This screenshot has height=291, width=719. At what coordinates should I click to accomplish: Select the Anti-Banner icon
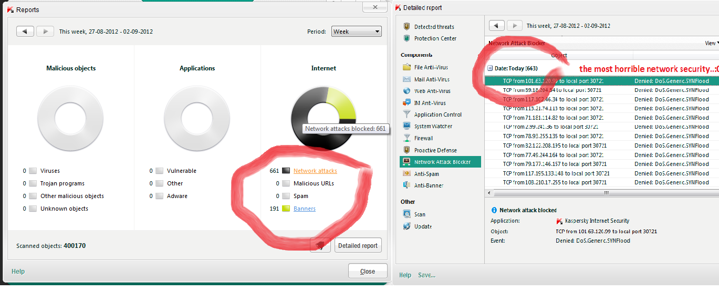tap(407, 185)
